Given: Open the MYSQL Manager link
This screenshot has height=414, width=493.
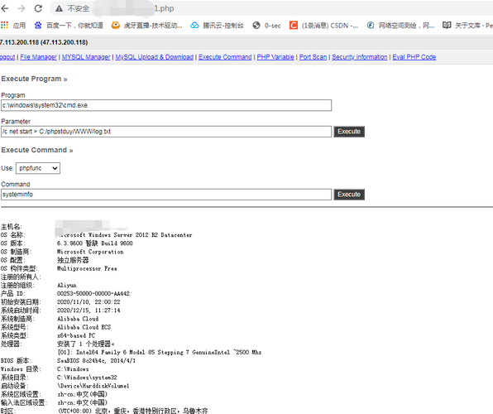Looking at the screenshot, I should tap(86, 57).
